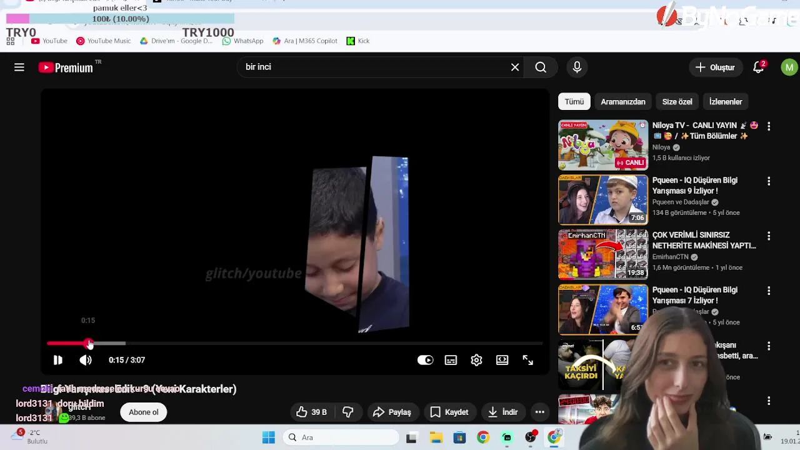Mute the video volume
Screen dimensions: 800x450
(x=86, y=360)
